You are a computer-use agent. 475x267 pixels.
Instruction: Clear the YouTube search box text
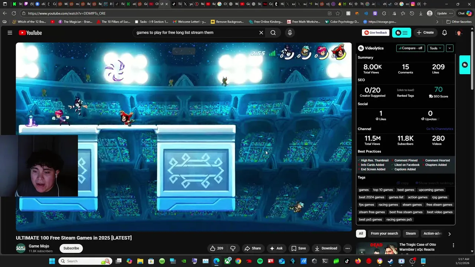[261, 33]
